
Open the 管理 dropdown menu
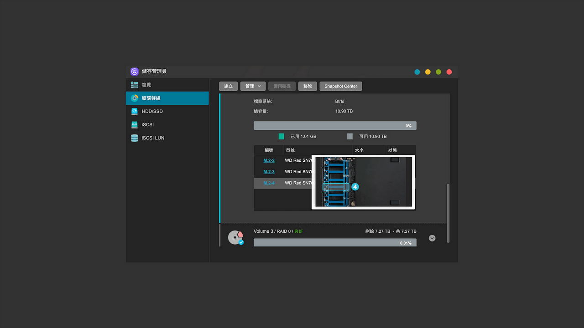(253, 86)
